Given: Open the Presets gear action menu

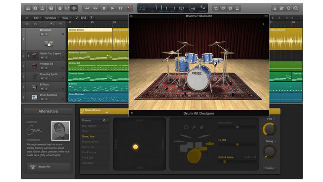Looking at the screenshot, I should point(105,120).
